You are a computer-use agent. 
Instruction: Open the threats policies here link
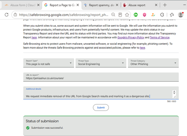(142, 48)
